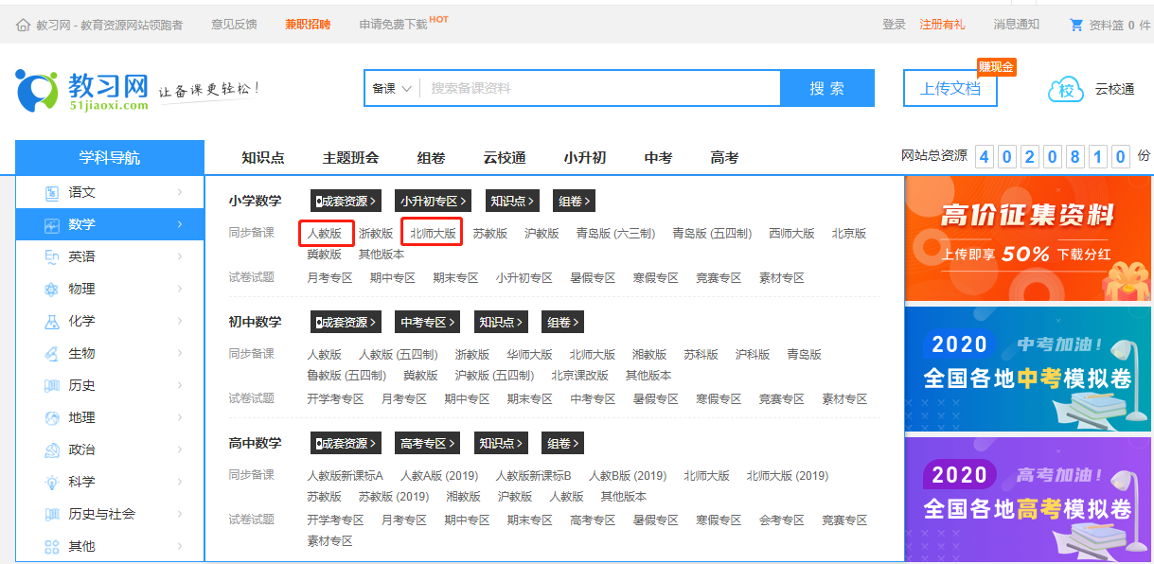Click the 上传文档 upload button

pyautogui.click(x=950, y=87)
